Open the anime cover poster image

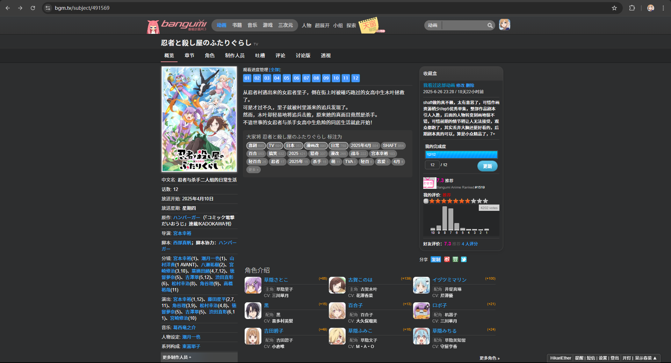[199, 119]
